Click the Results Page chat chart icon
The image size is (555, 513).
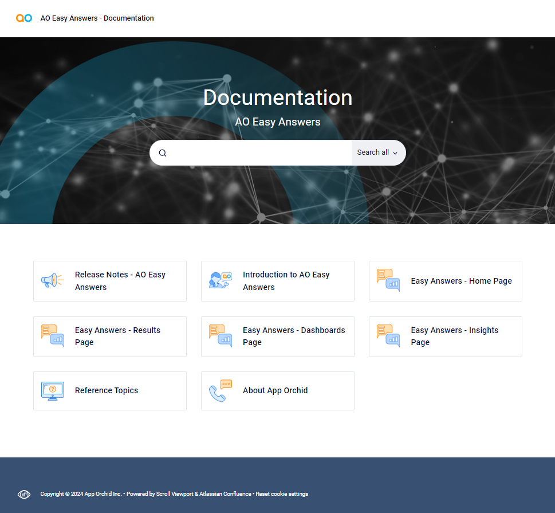[52, 336]
